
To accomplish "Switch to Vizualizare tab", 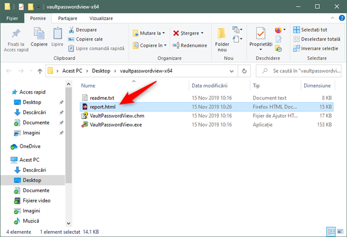I will click(x=101, y=18).
